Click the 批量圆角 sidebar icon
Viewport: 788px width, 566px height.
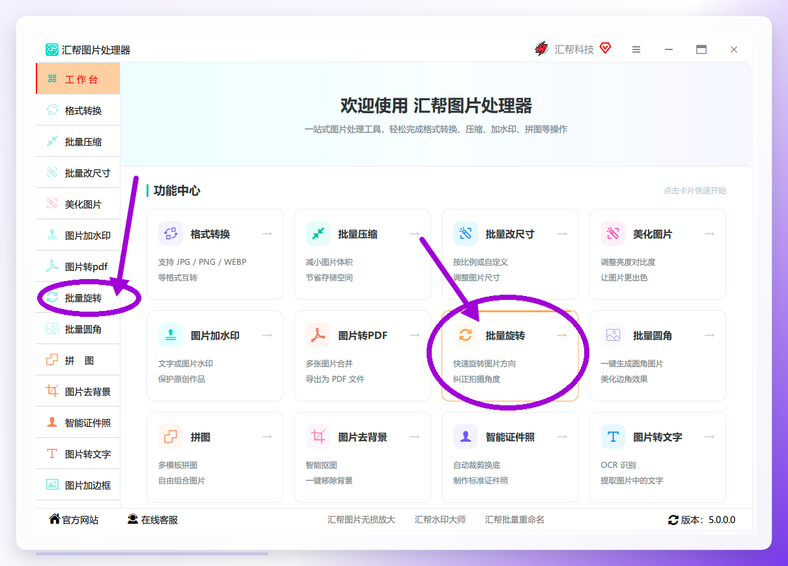(52, 329)
